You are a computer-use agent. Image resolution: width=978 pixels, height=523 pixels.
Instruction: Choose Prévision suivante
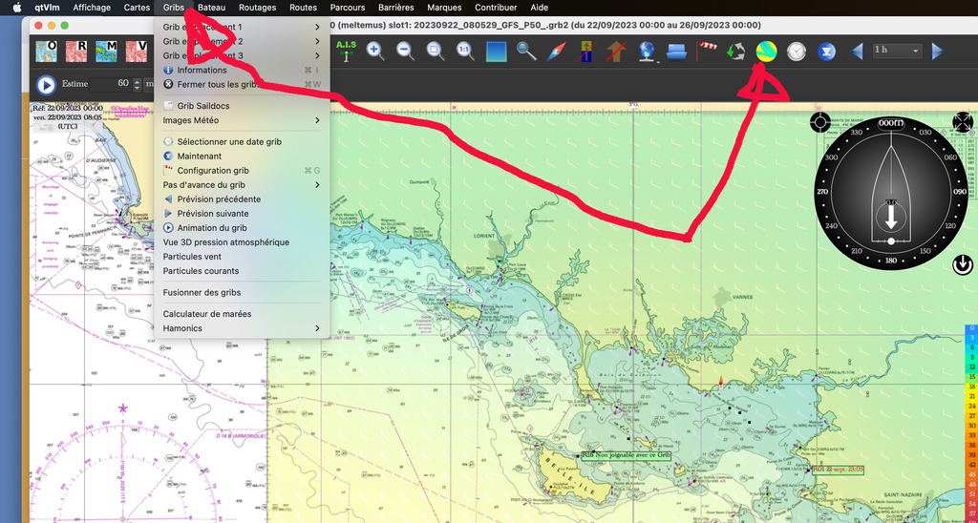click(x=242, y=213)
